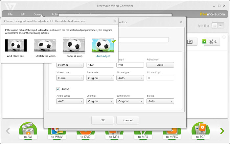This screenshot has width=230, height=144.
Task: Click the width field showing 1440
Action: click(x=100, y=65)
